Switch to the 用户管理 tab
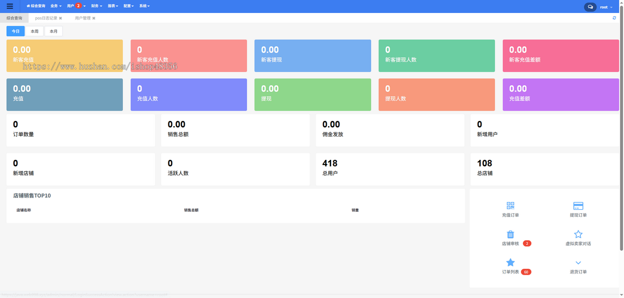Screen dimensions: 624x298 point(83,18)
